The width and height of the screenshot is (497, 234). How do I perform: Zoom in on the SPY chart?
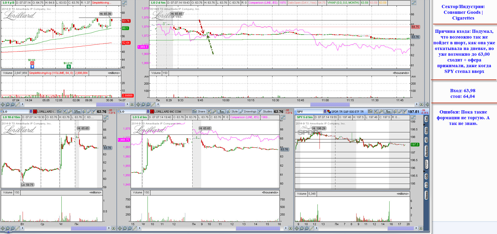302,228
